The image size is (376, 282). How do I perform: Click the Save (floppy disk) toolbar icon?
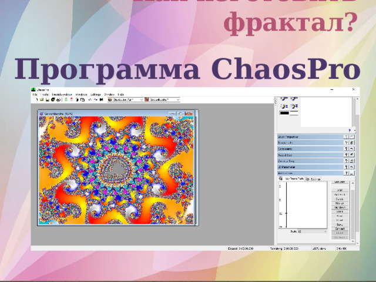[47, 99]
